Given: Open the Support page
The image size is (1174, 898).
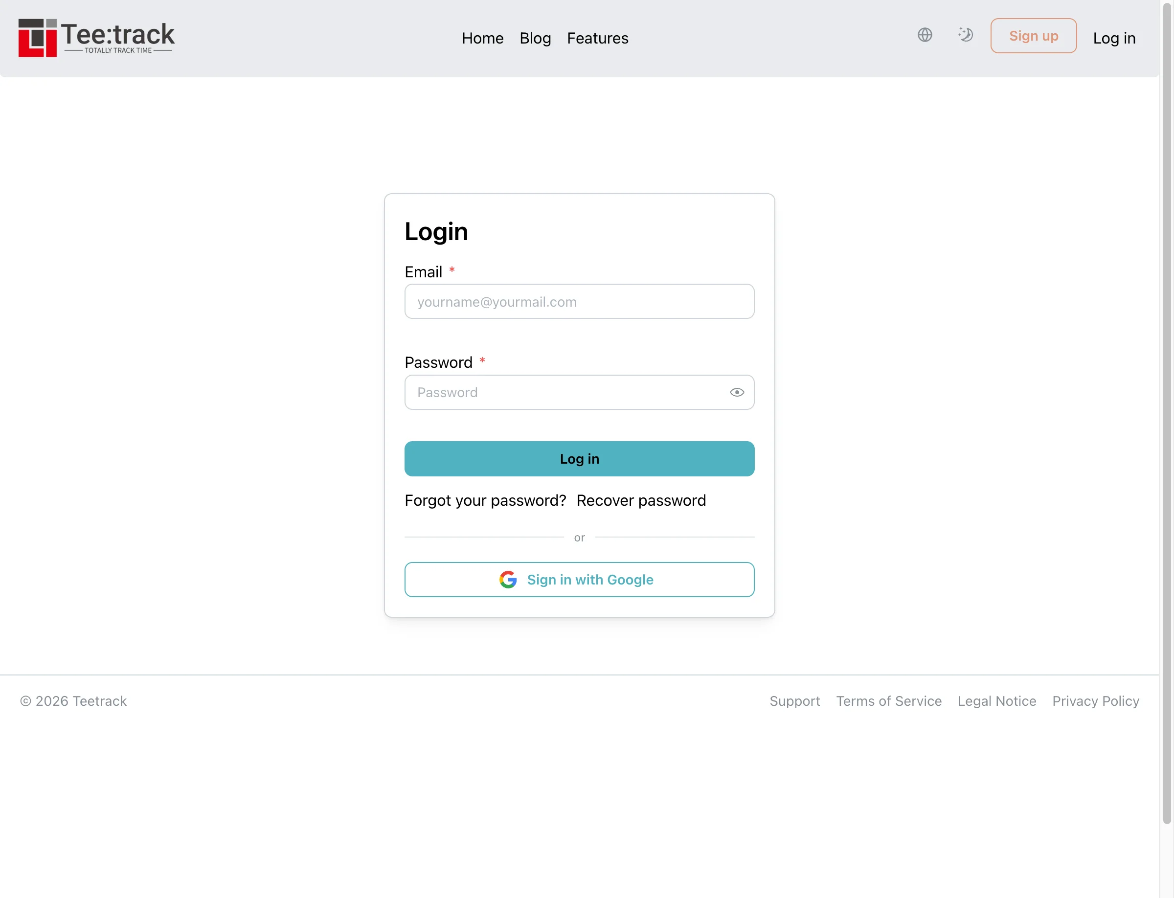Looking at the screenshot, I should 795,701.
